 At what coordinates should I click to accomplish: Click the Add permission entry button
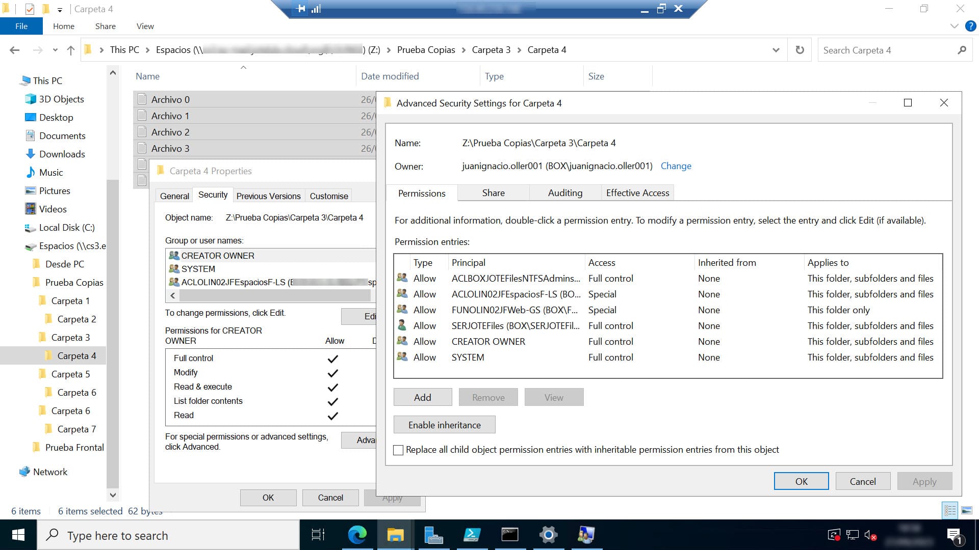pos(423,397)
